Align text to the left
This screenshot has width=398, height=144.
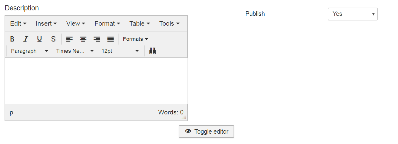coord(69,39)
